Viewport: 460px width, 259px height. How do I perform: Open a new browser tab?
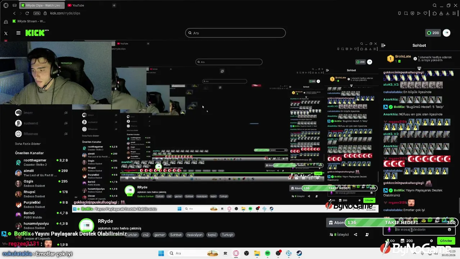(114, 5)
